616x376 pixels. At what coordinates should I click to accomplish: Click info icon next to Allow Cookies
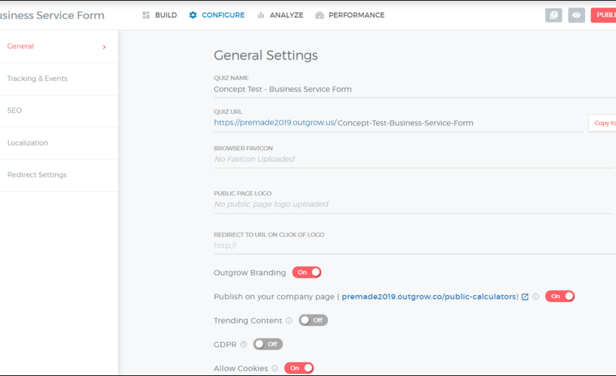274,368
